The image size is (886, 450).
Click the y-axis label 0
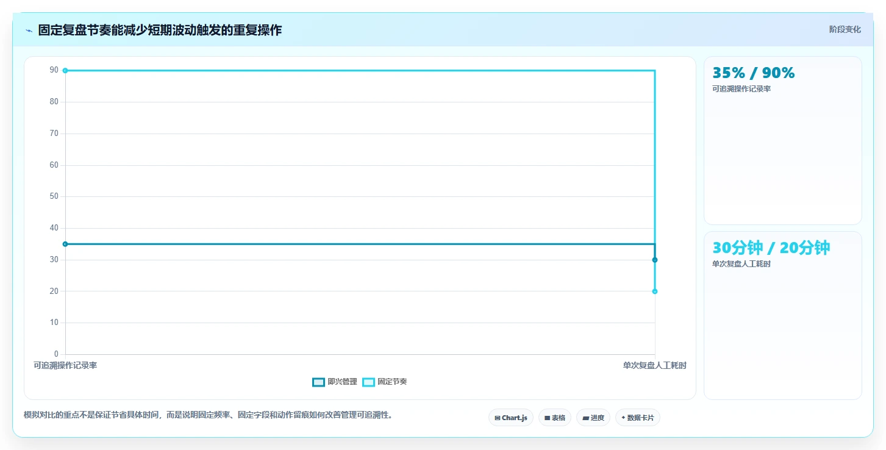pos(56,354)
